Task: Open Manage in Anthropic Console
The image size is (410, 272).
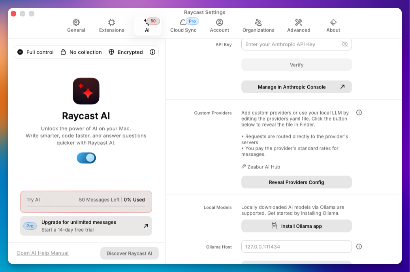Action: coord(296,87)
